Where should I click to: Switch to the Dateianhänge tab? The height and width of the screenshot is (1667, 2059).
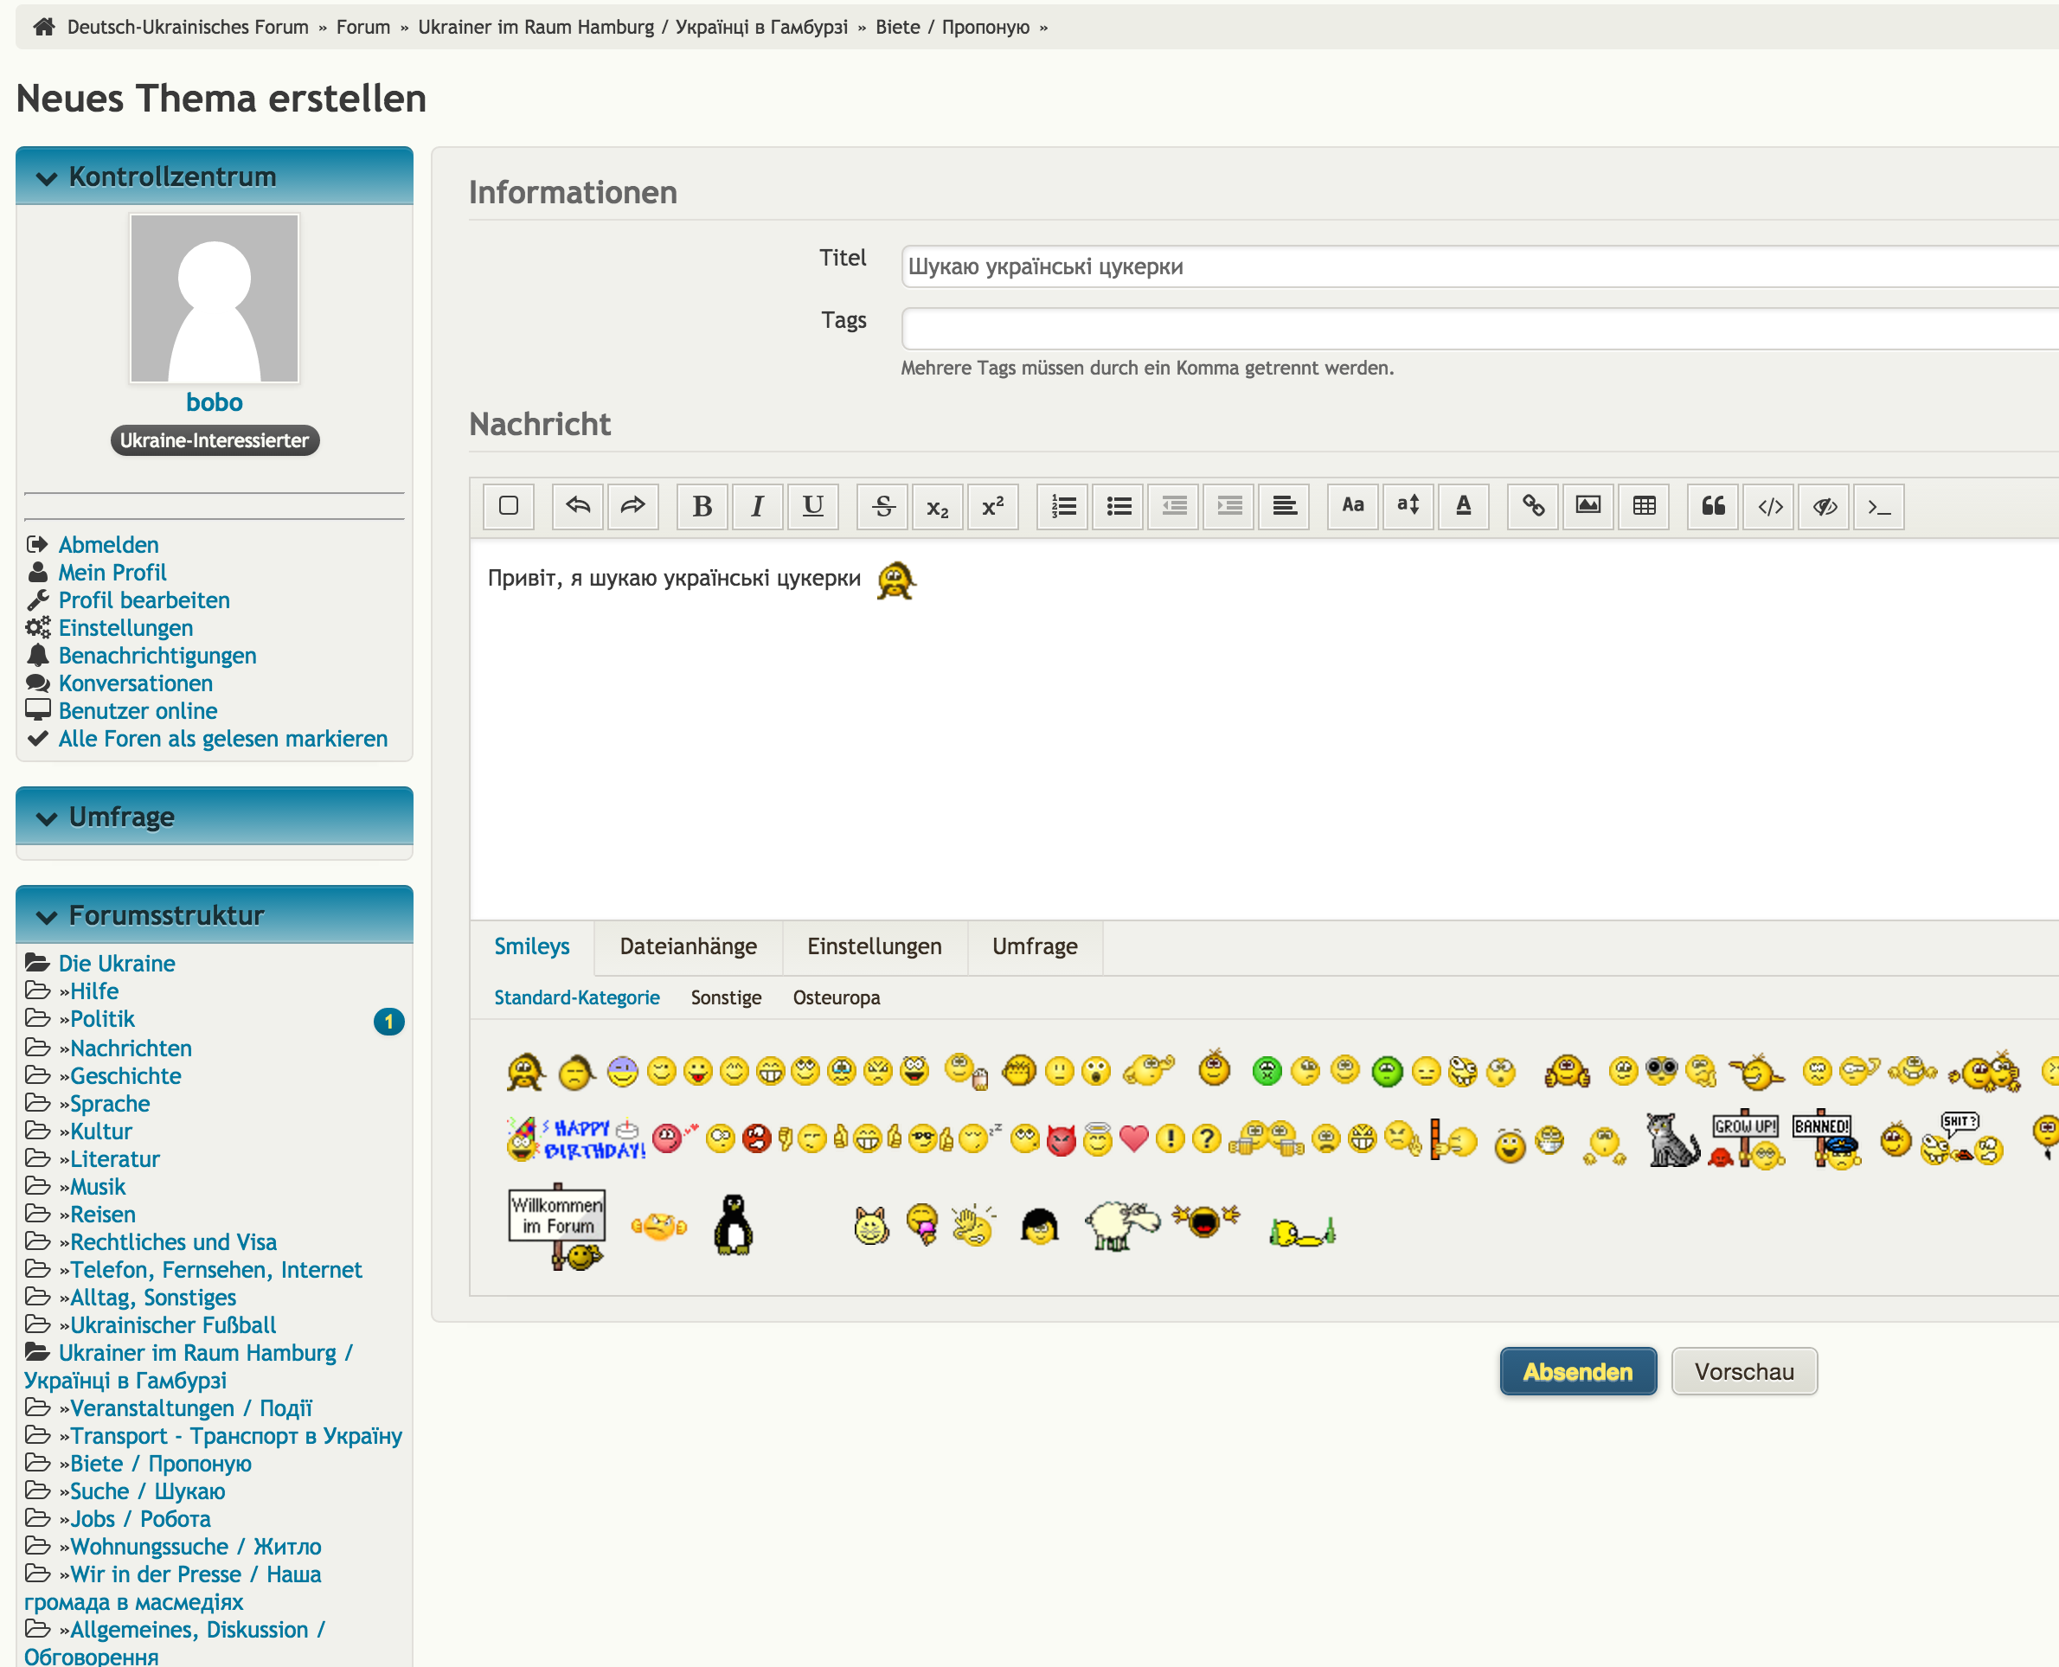click(x=689, y=946)
